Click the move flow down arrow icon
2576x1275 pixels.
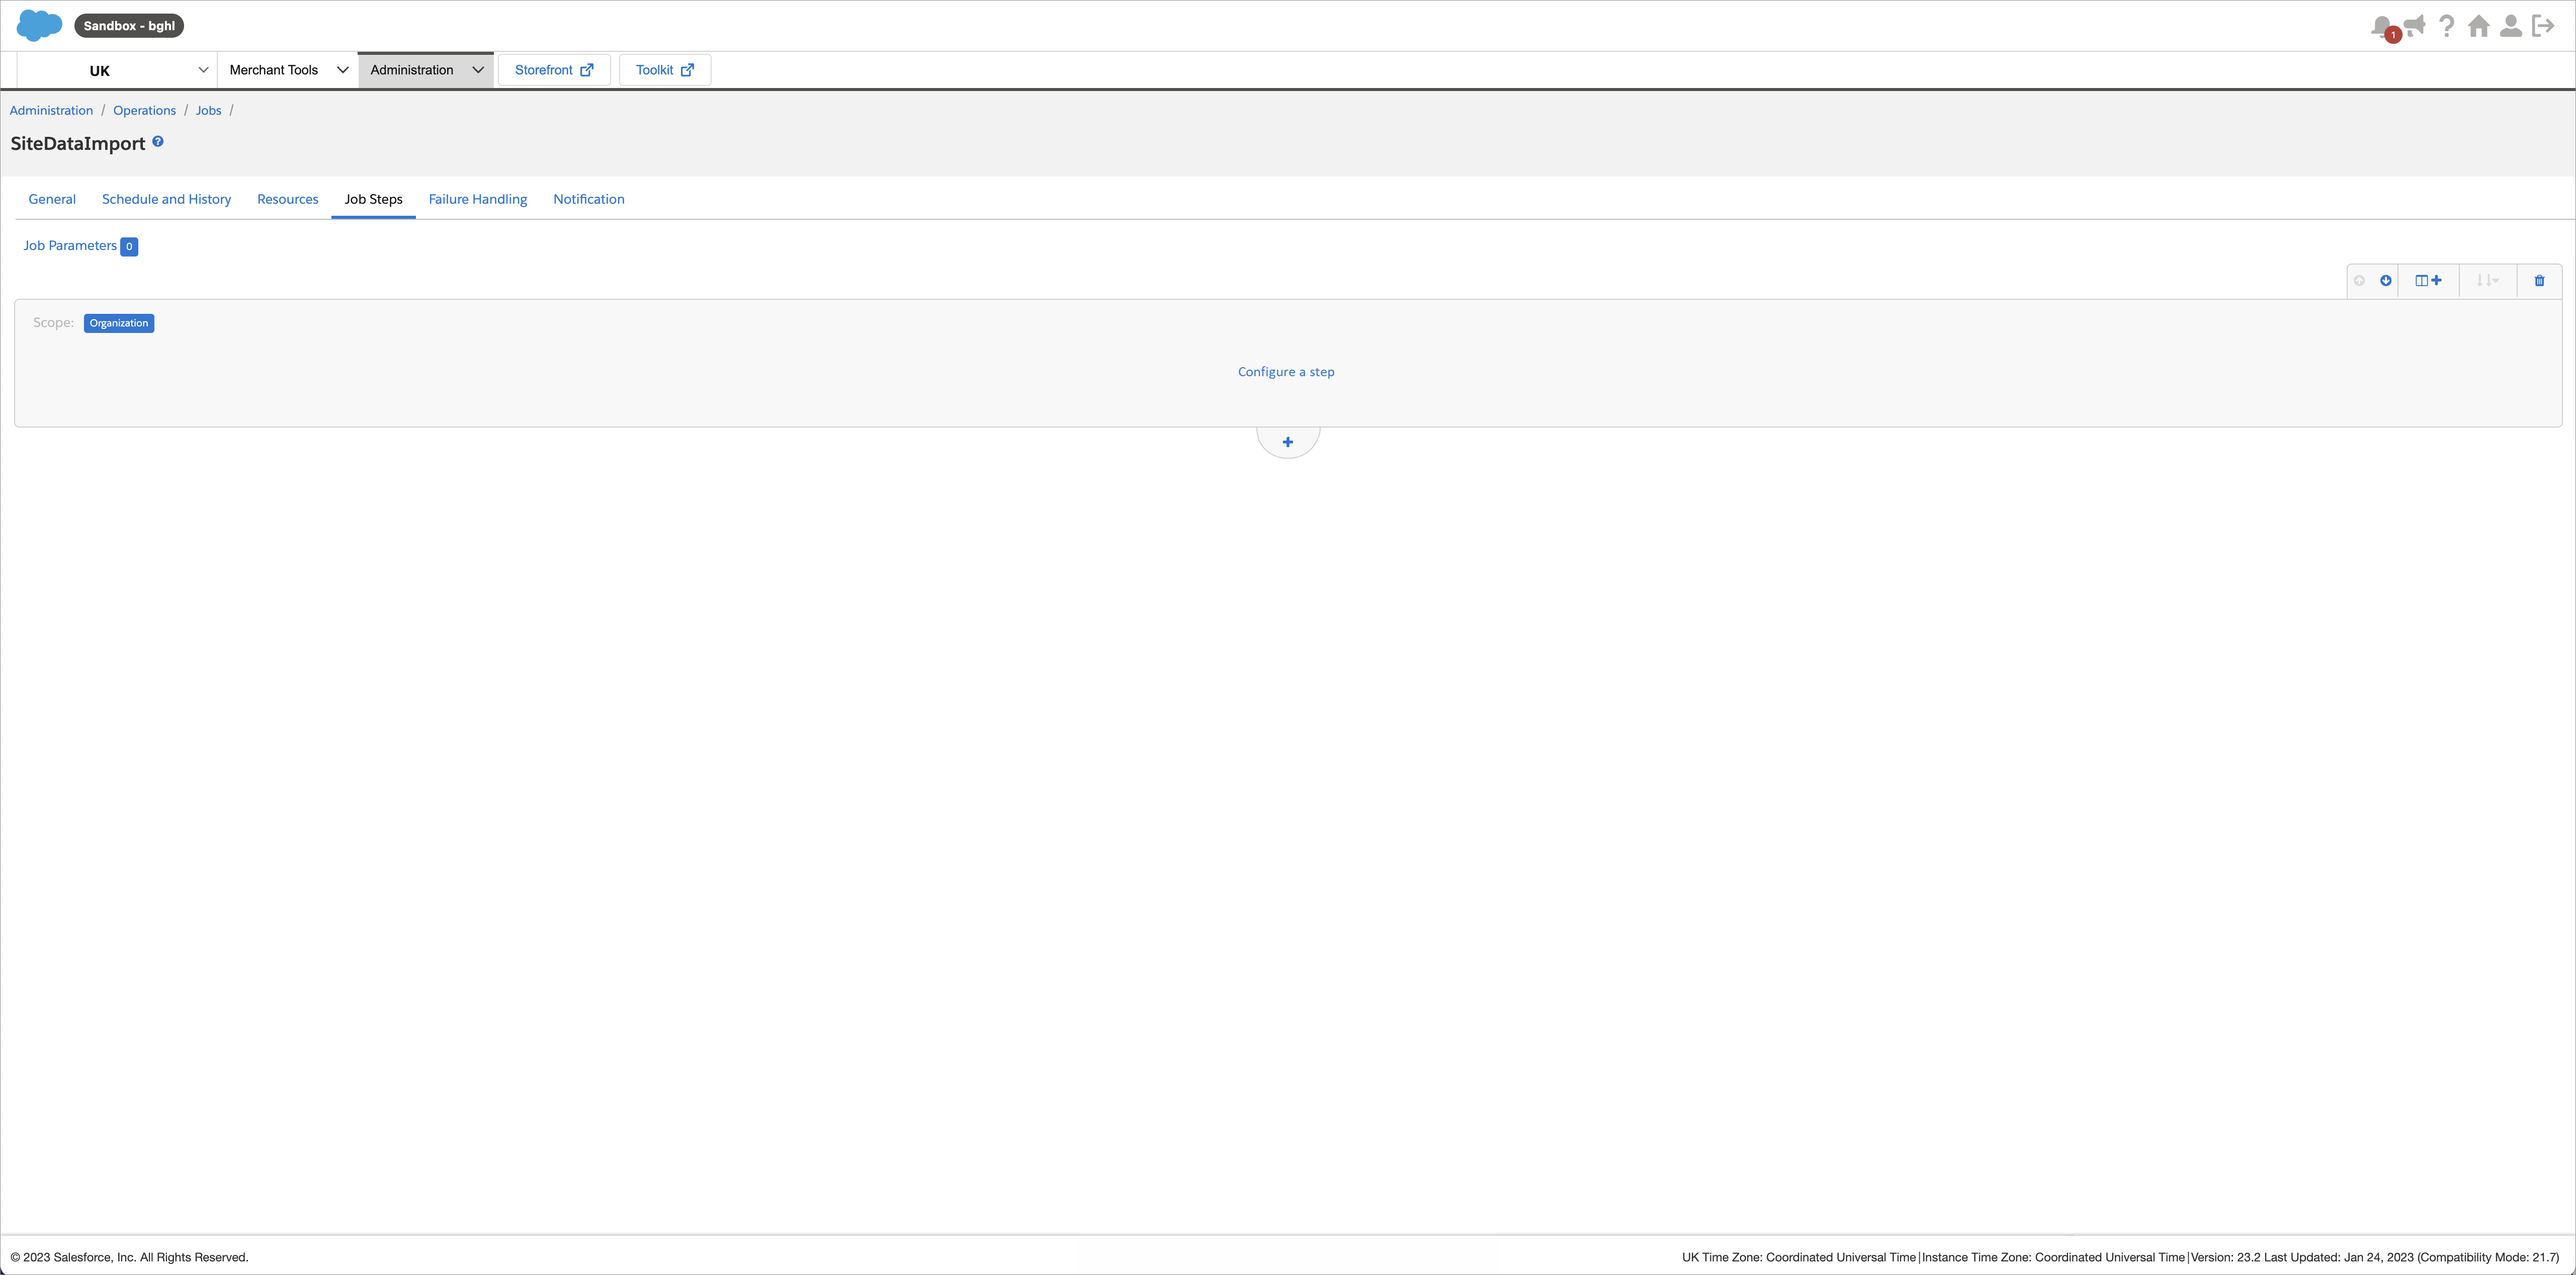2385,281
